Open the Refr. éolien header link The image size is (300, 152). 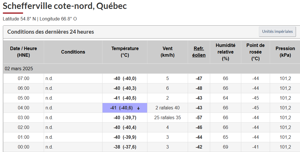[199, 52]
